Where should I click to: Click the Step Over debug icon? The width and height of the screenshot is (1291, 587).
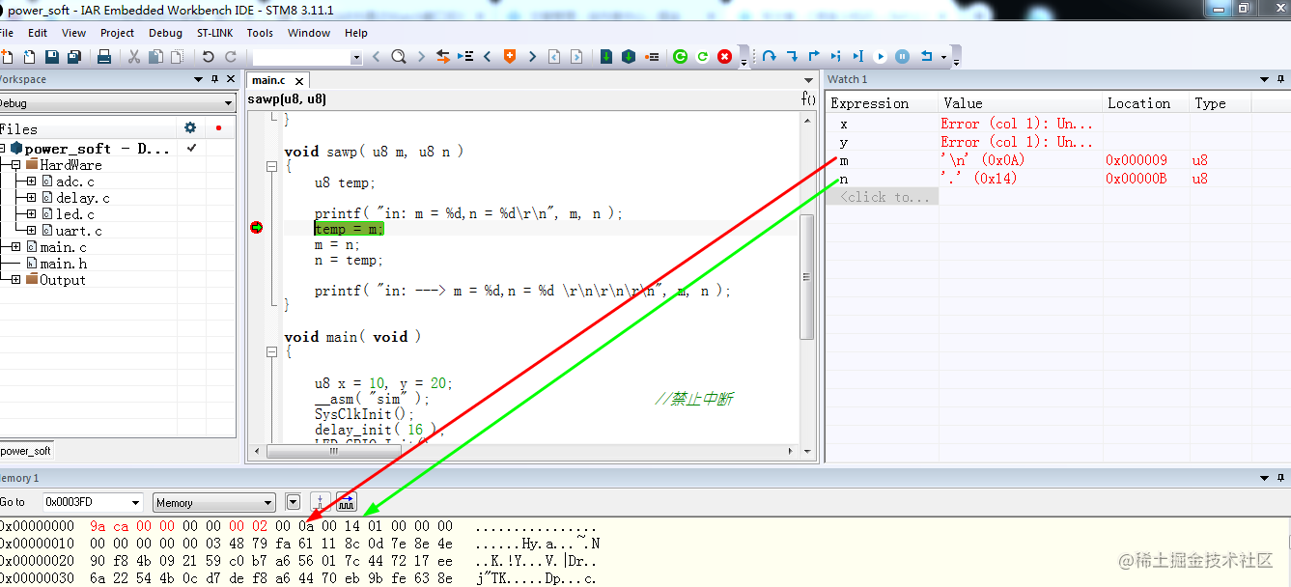coord(770,57)
